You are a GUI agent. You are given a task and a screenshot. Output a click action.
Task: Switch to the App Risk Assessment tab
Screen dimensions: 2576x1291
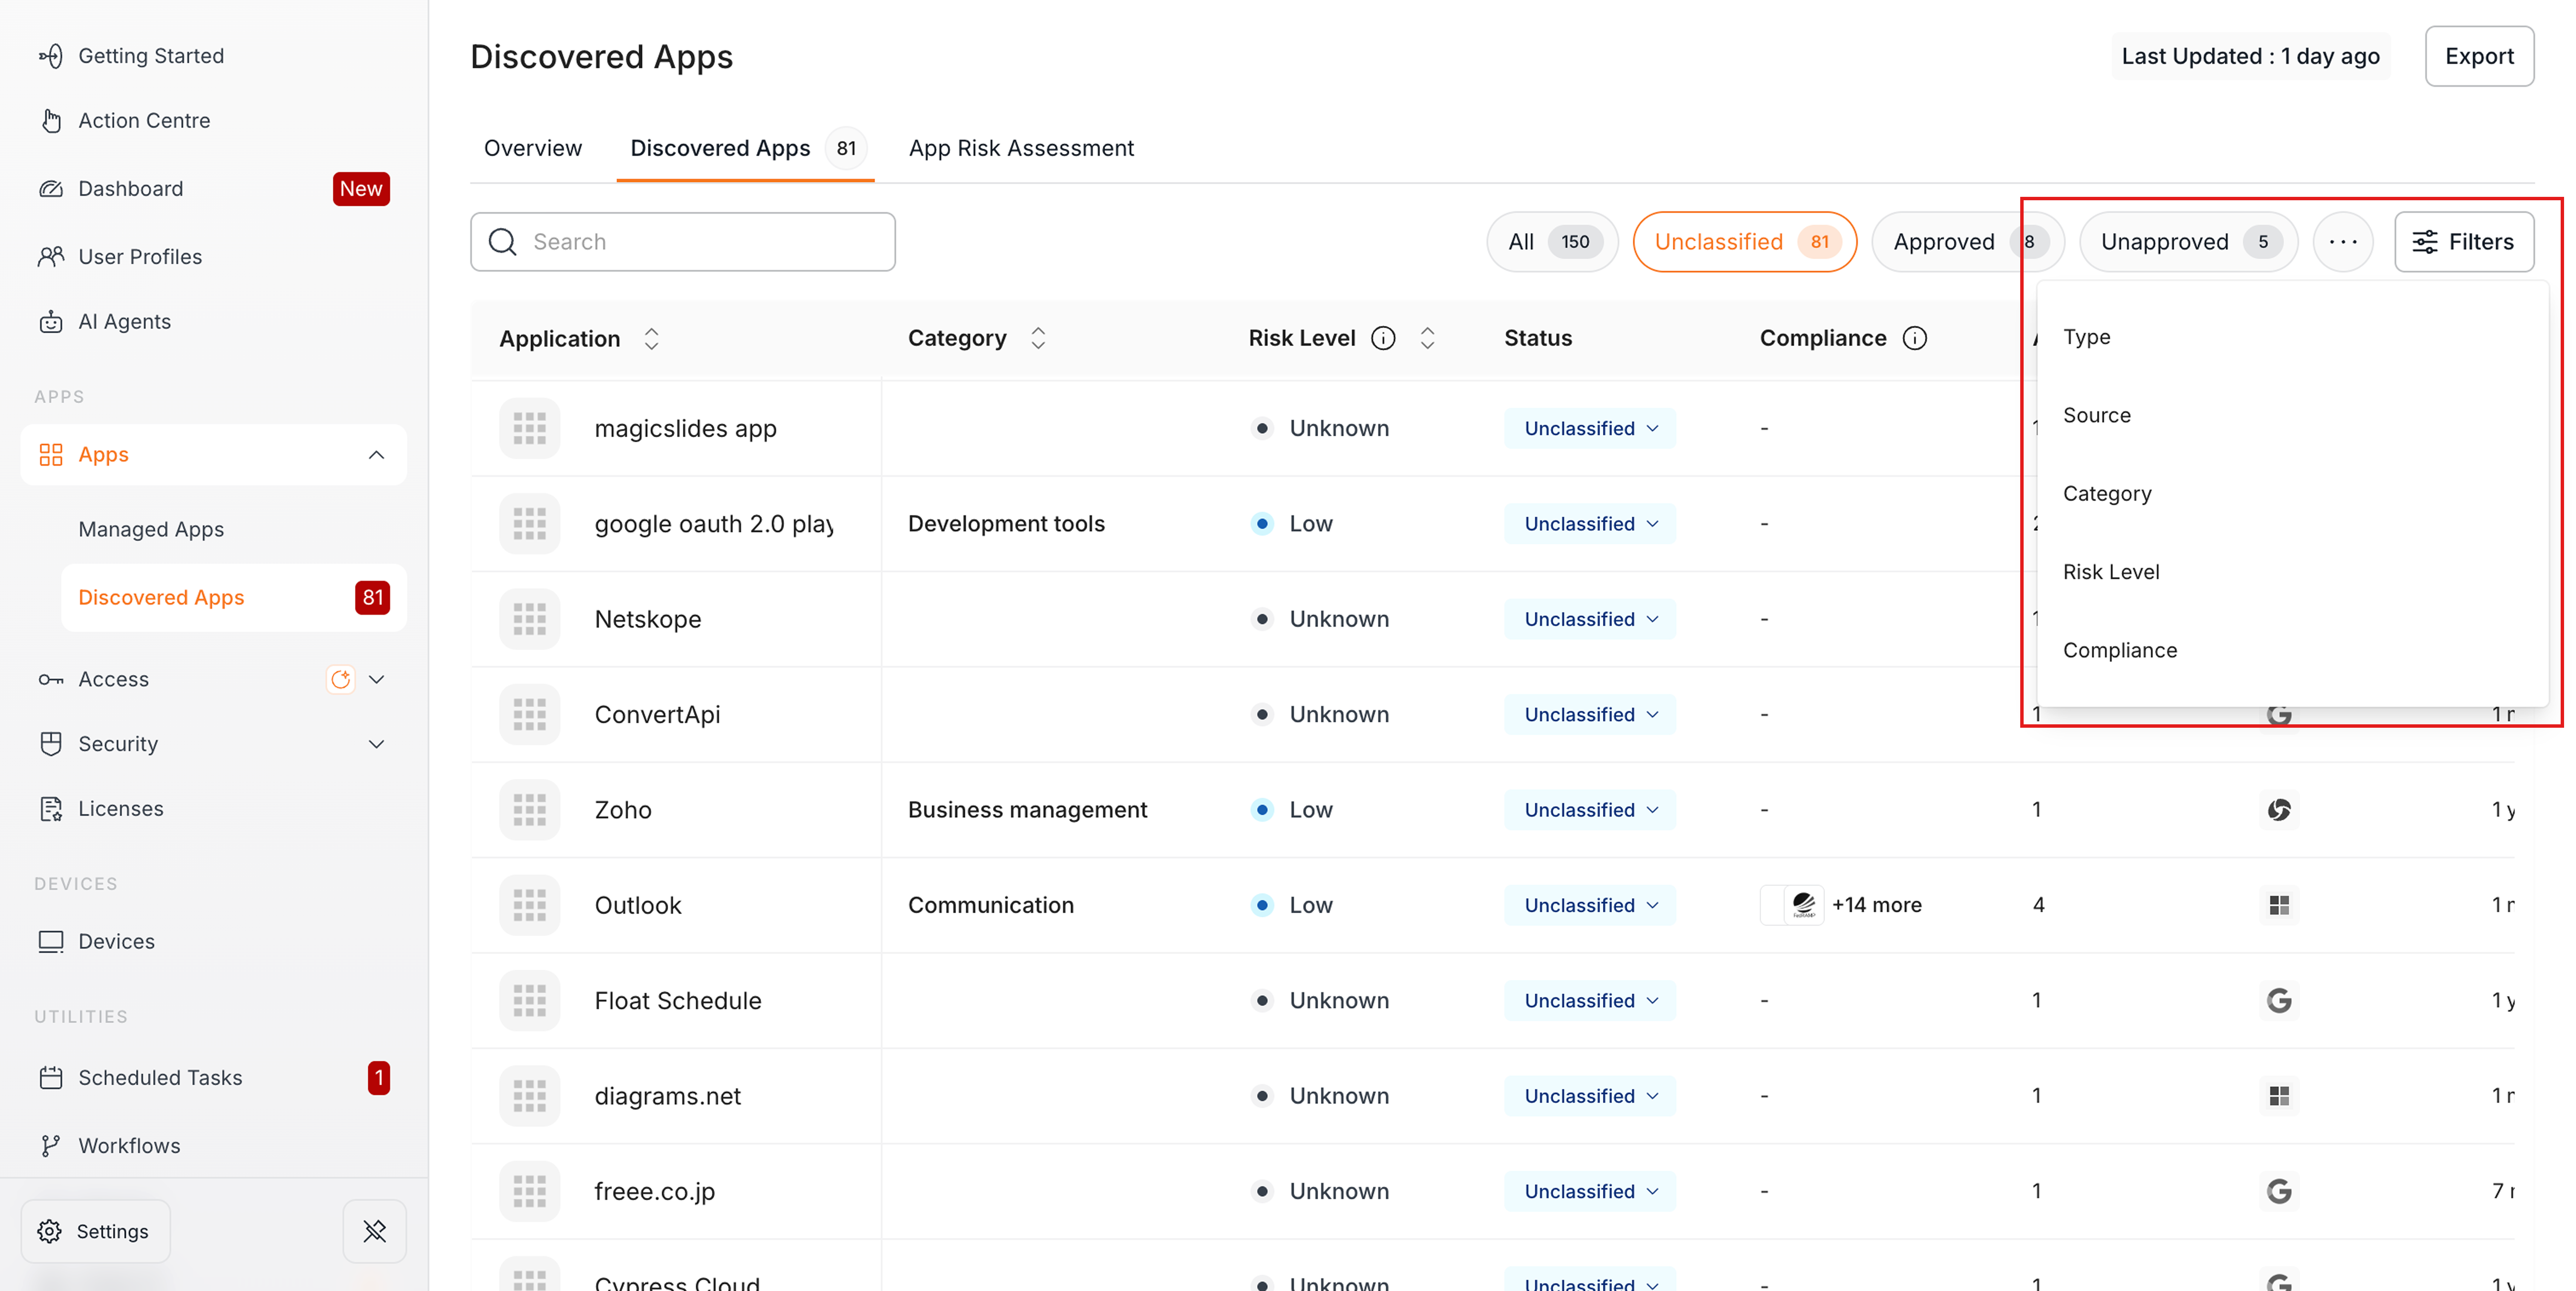(1021, 149)
